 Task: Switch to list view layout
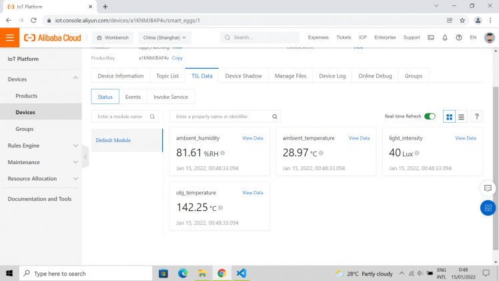coord(461,117)
